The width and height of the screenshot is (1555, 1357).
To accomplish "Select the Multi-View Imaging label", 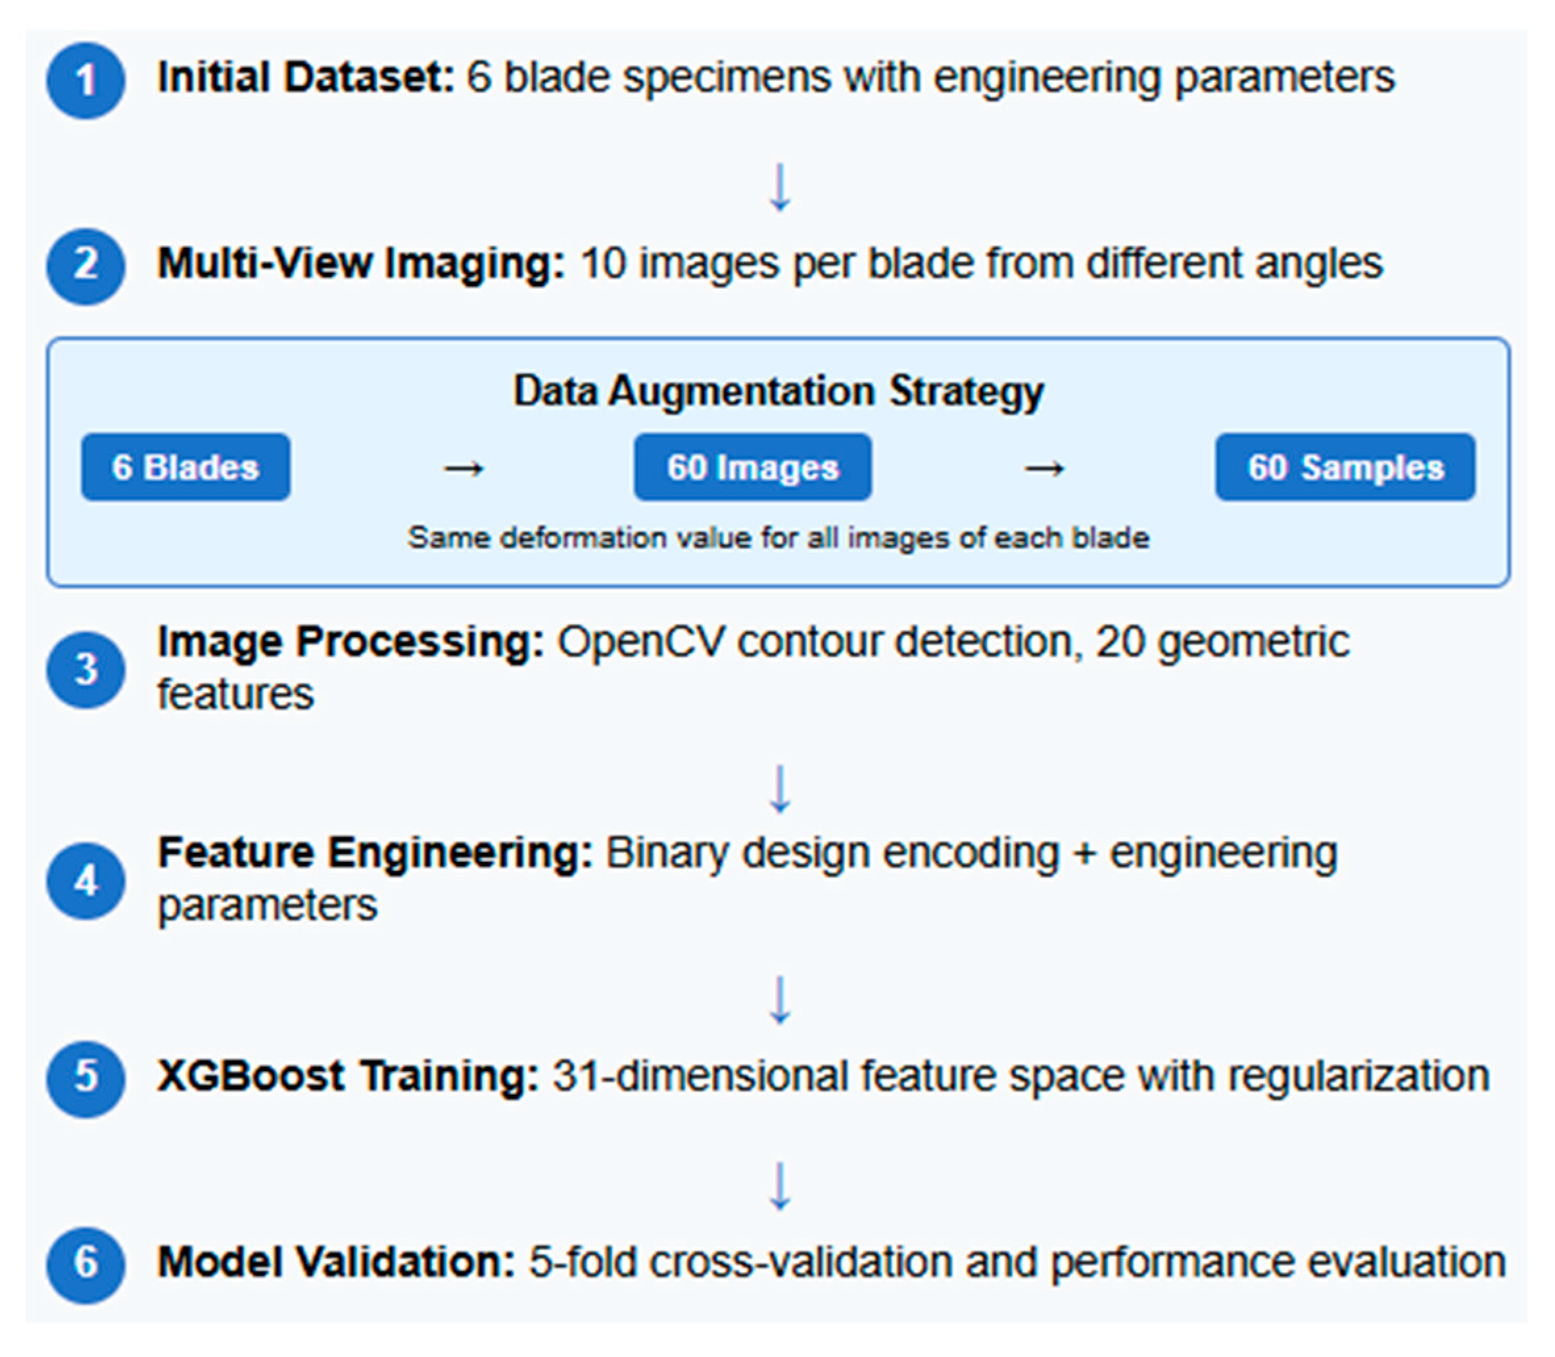I will click(360, 264).
